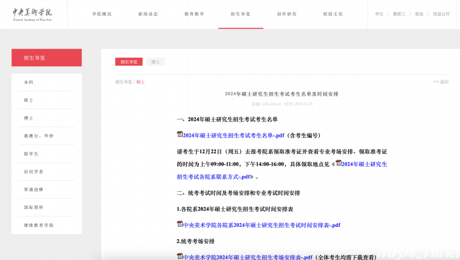Open the 教育教学 menu
Image resolution: width=460 pixels, height=260 pixels.
[194, 14]
